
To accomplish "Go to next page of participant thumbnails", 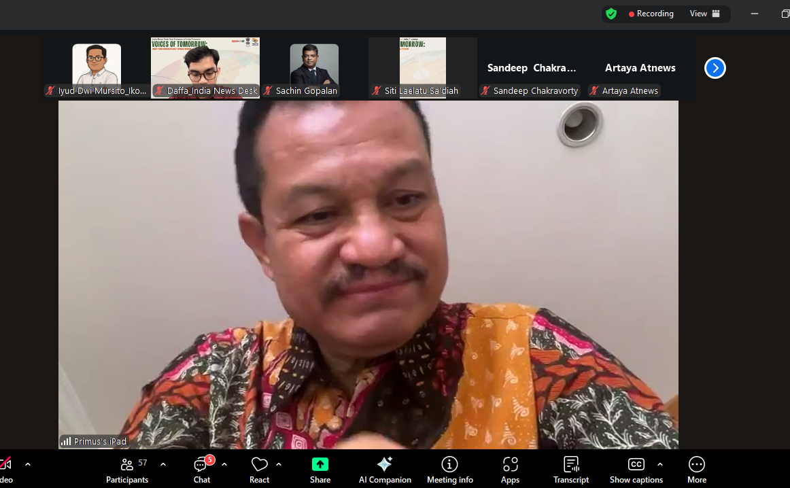I will (715, 68).
